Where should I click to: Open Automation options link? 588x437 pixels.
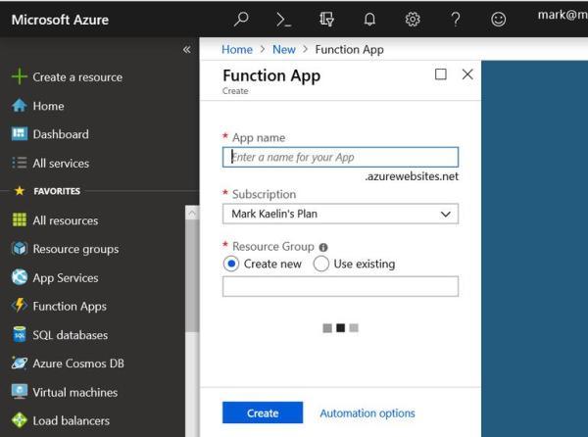(x=367, y=413)
